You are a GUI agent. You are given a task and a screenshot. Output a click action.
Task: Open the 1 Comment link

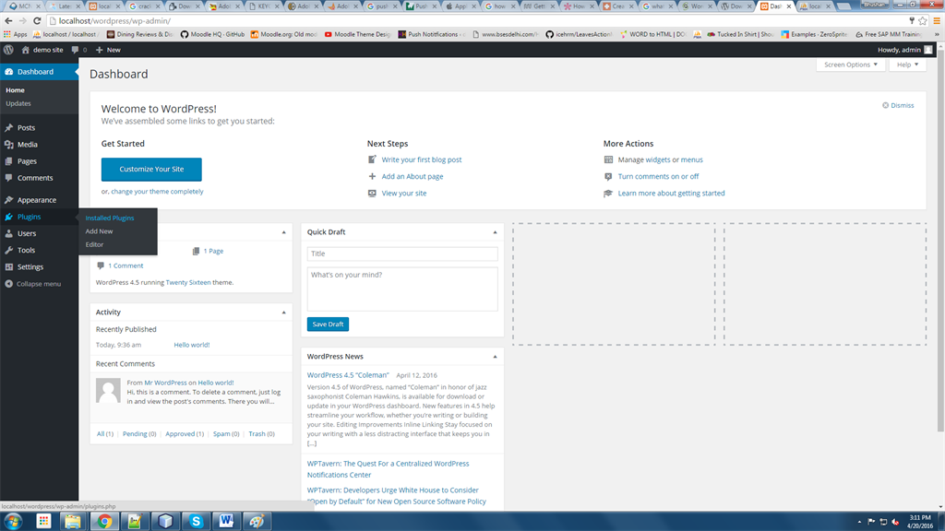pos(126,265)
